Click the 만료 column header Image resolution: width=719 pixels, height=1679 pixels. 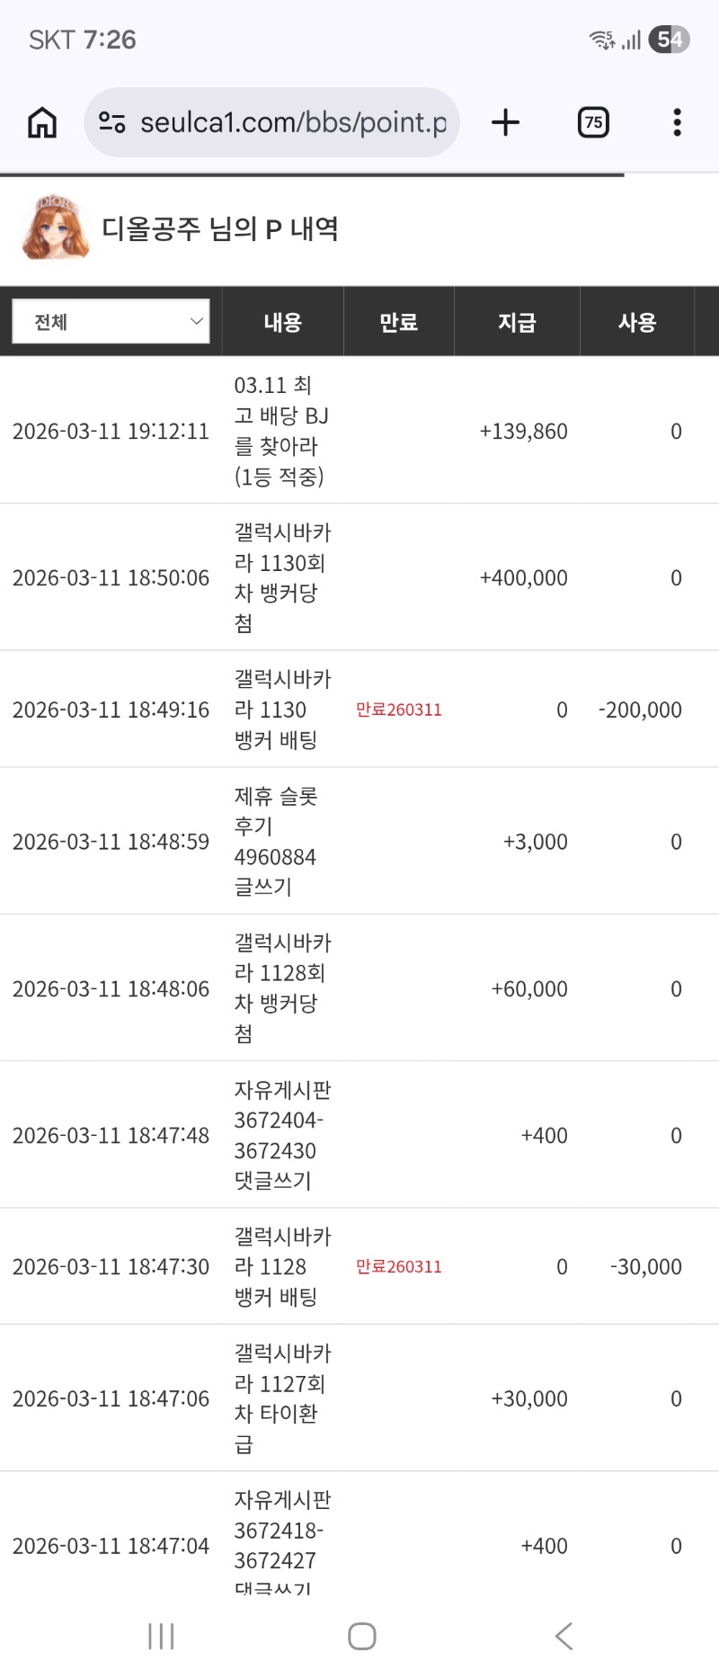398,322
